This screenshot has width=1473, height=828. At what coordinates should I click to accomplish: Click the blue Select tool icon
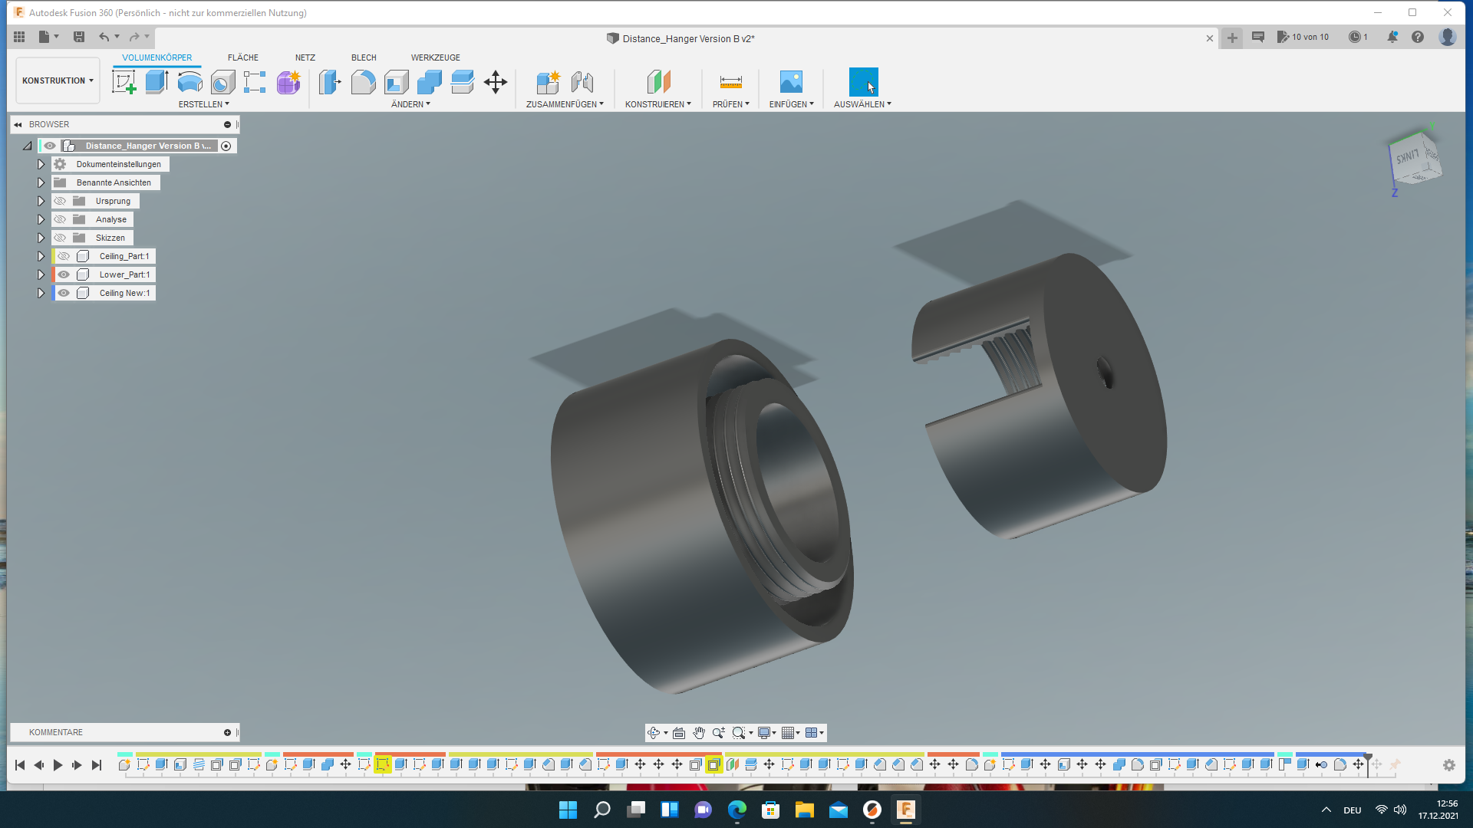pos(863,82)
